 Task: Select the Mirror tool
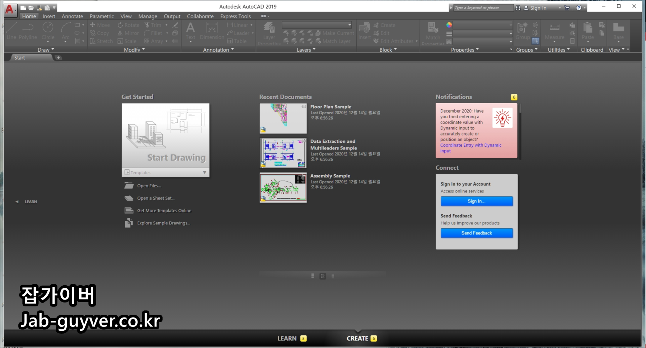tap(128, 33)
